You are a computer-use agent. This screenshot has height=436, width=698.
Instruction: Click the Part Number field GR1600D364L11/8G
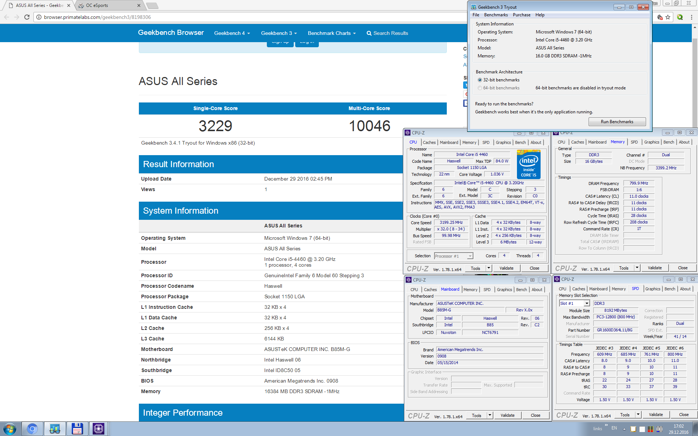tap(615, 330)
